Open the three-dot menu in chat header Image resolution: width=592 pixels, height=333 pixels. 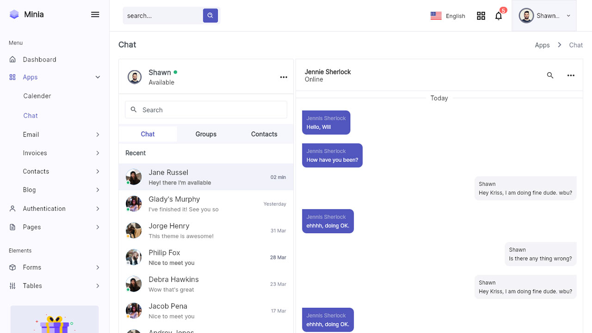point(571,75)
